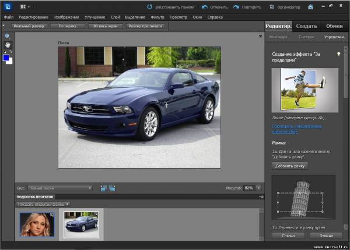This screenshot has width=350, height=250.
Task: Click the Отмена button
Action: [x=326, y=235]
